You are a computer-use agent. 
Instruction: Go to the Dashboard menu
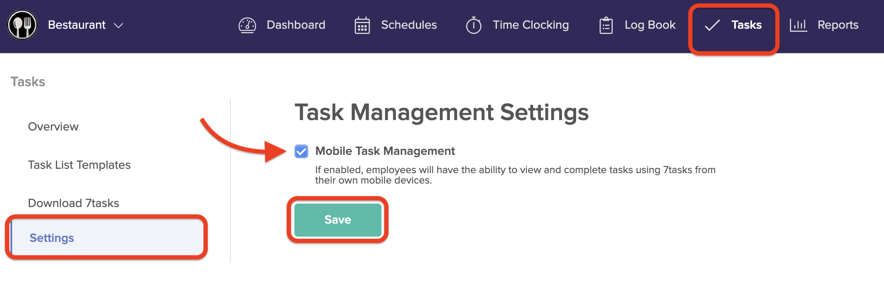[296, 25]
